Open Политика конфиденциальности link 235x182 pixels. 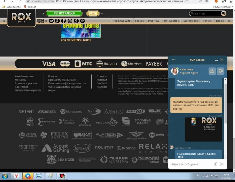(x=67, y=83)
